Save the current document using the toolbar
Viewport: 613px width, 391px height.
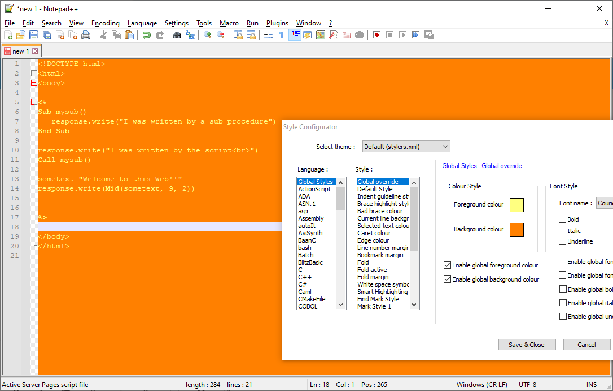pyautogui.click(x=34, y=35)
